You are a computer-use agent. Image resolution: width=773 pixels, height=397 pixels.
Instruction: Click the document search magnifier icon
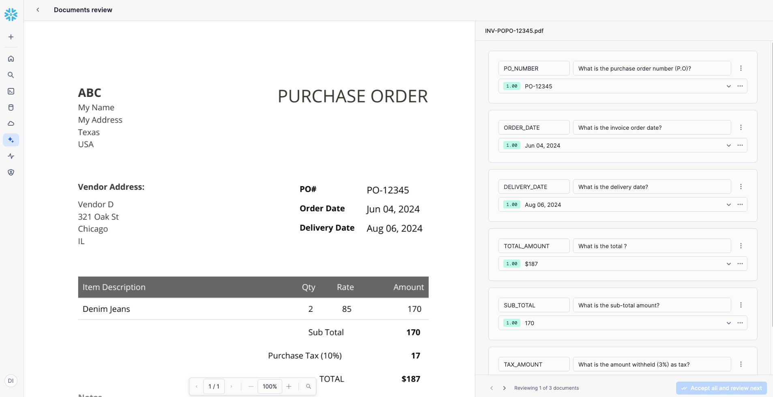coord(309,386)
